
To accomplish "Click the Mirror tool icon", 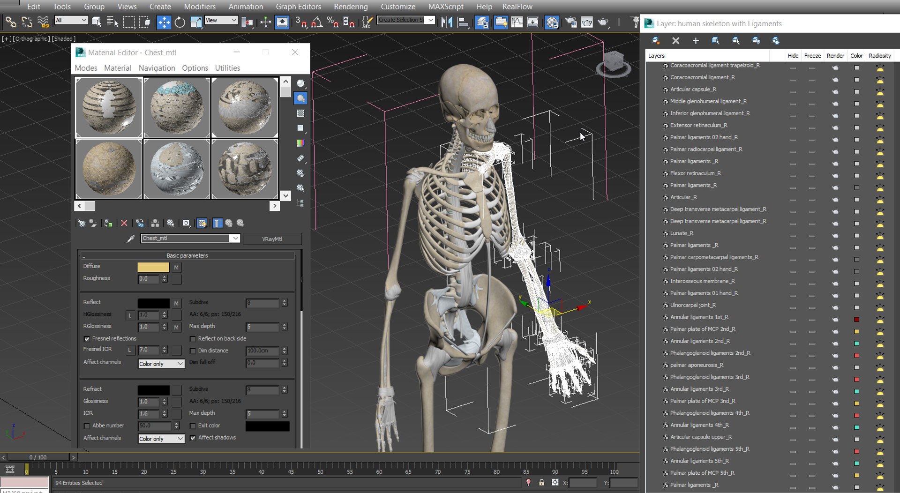I will [447, 22].
